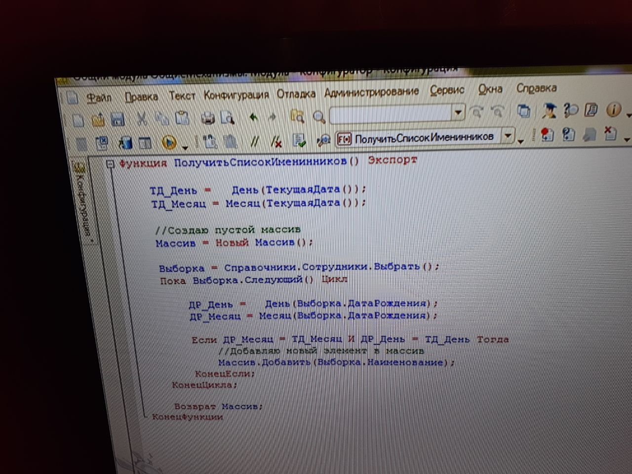Screen dimensions: 632x474
Task: Click the round About info icon
Action: (x=613, y=109)
